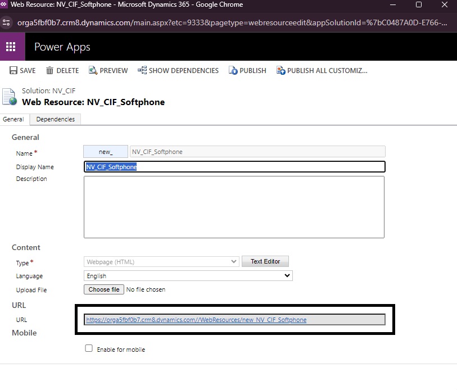The height and width of the screenshot is (390, 457).
Task: Click the Show Dependencies icon
Action: click(142, 71)
